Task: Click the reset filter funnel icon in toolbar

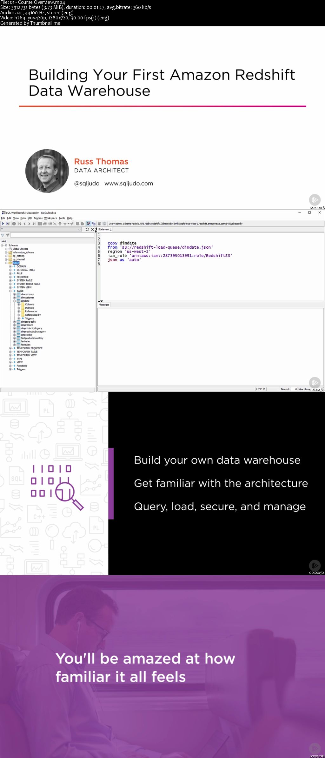Action: [72, 224]
